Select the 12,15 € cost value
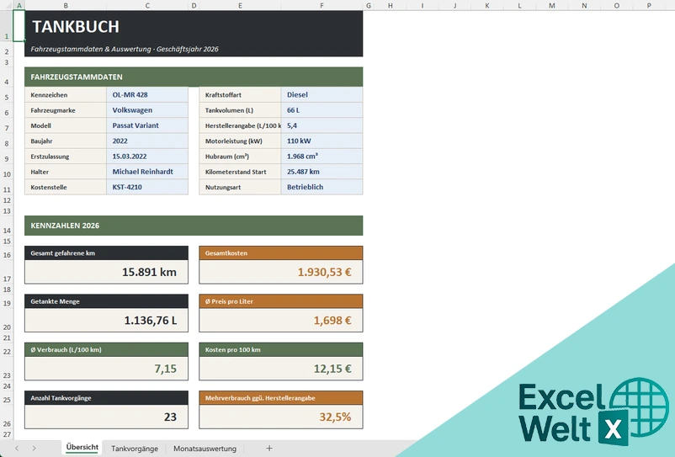 (281, 369)
